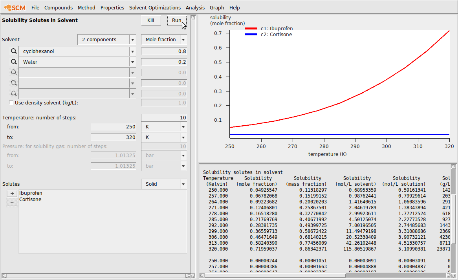Open the Solvent Optimizations menu

[x=155, y=8]
